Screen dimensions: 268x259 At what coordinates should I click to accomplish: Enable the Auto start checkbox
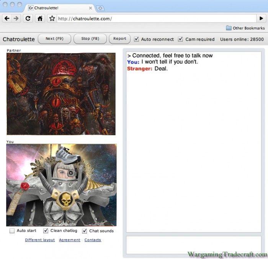click(12, 231)
